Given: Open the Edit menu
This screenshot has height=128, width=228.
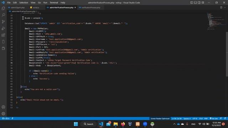Looking at the screenshot, I should tap(15, 2).
